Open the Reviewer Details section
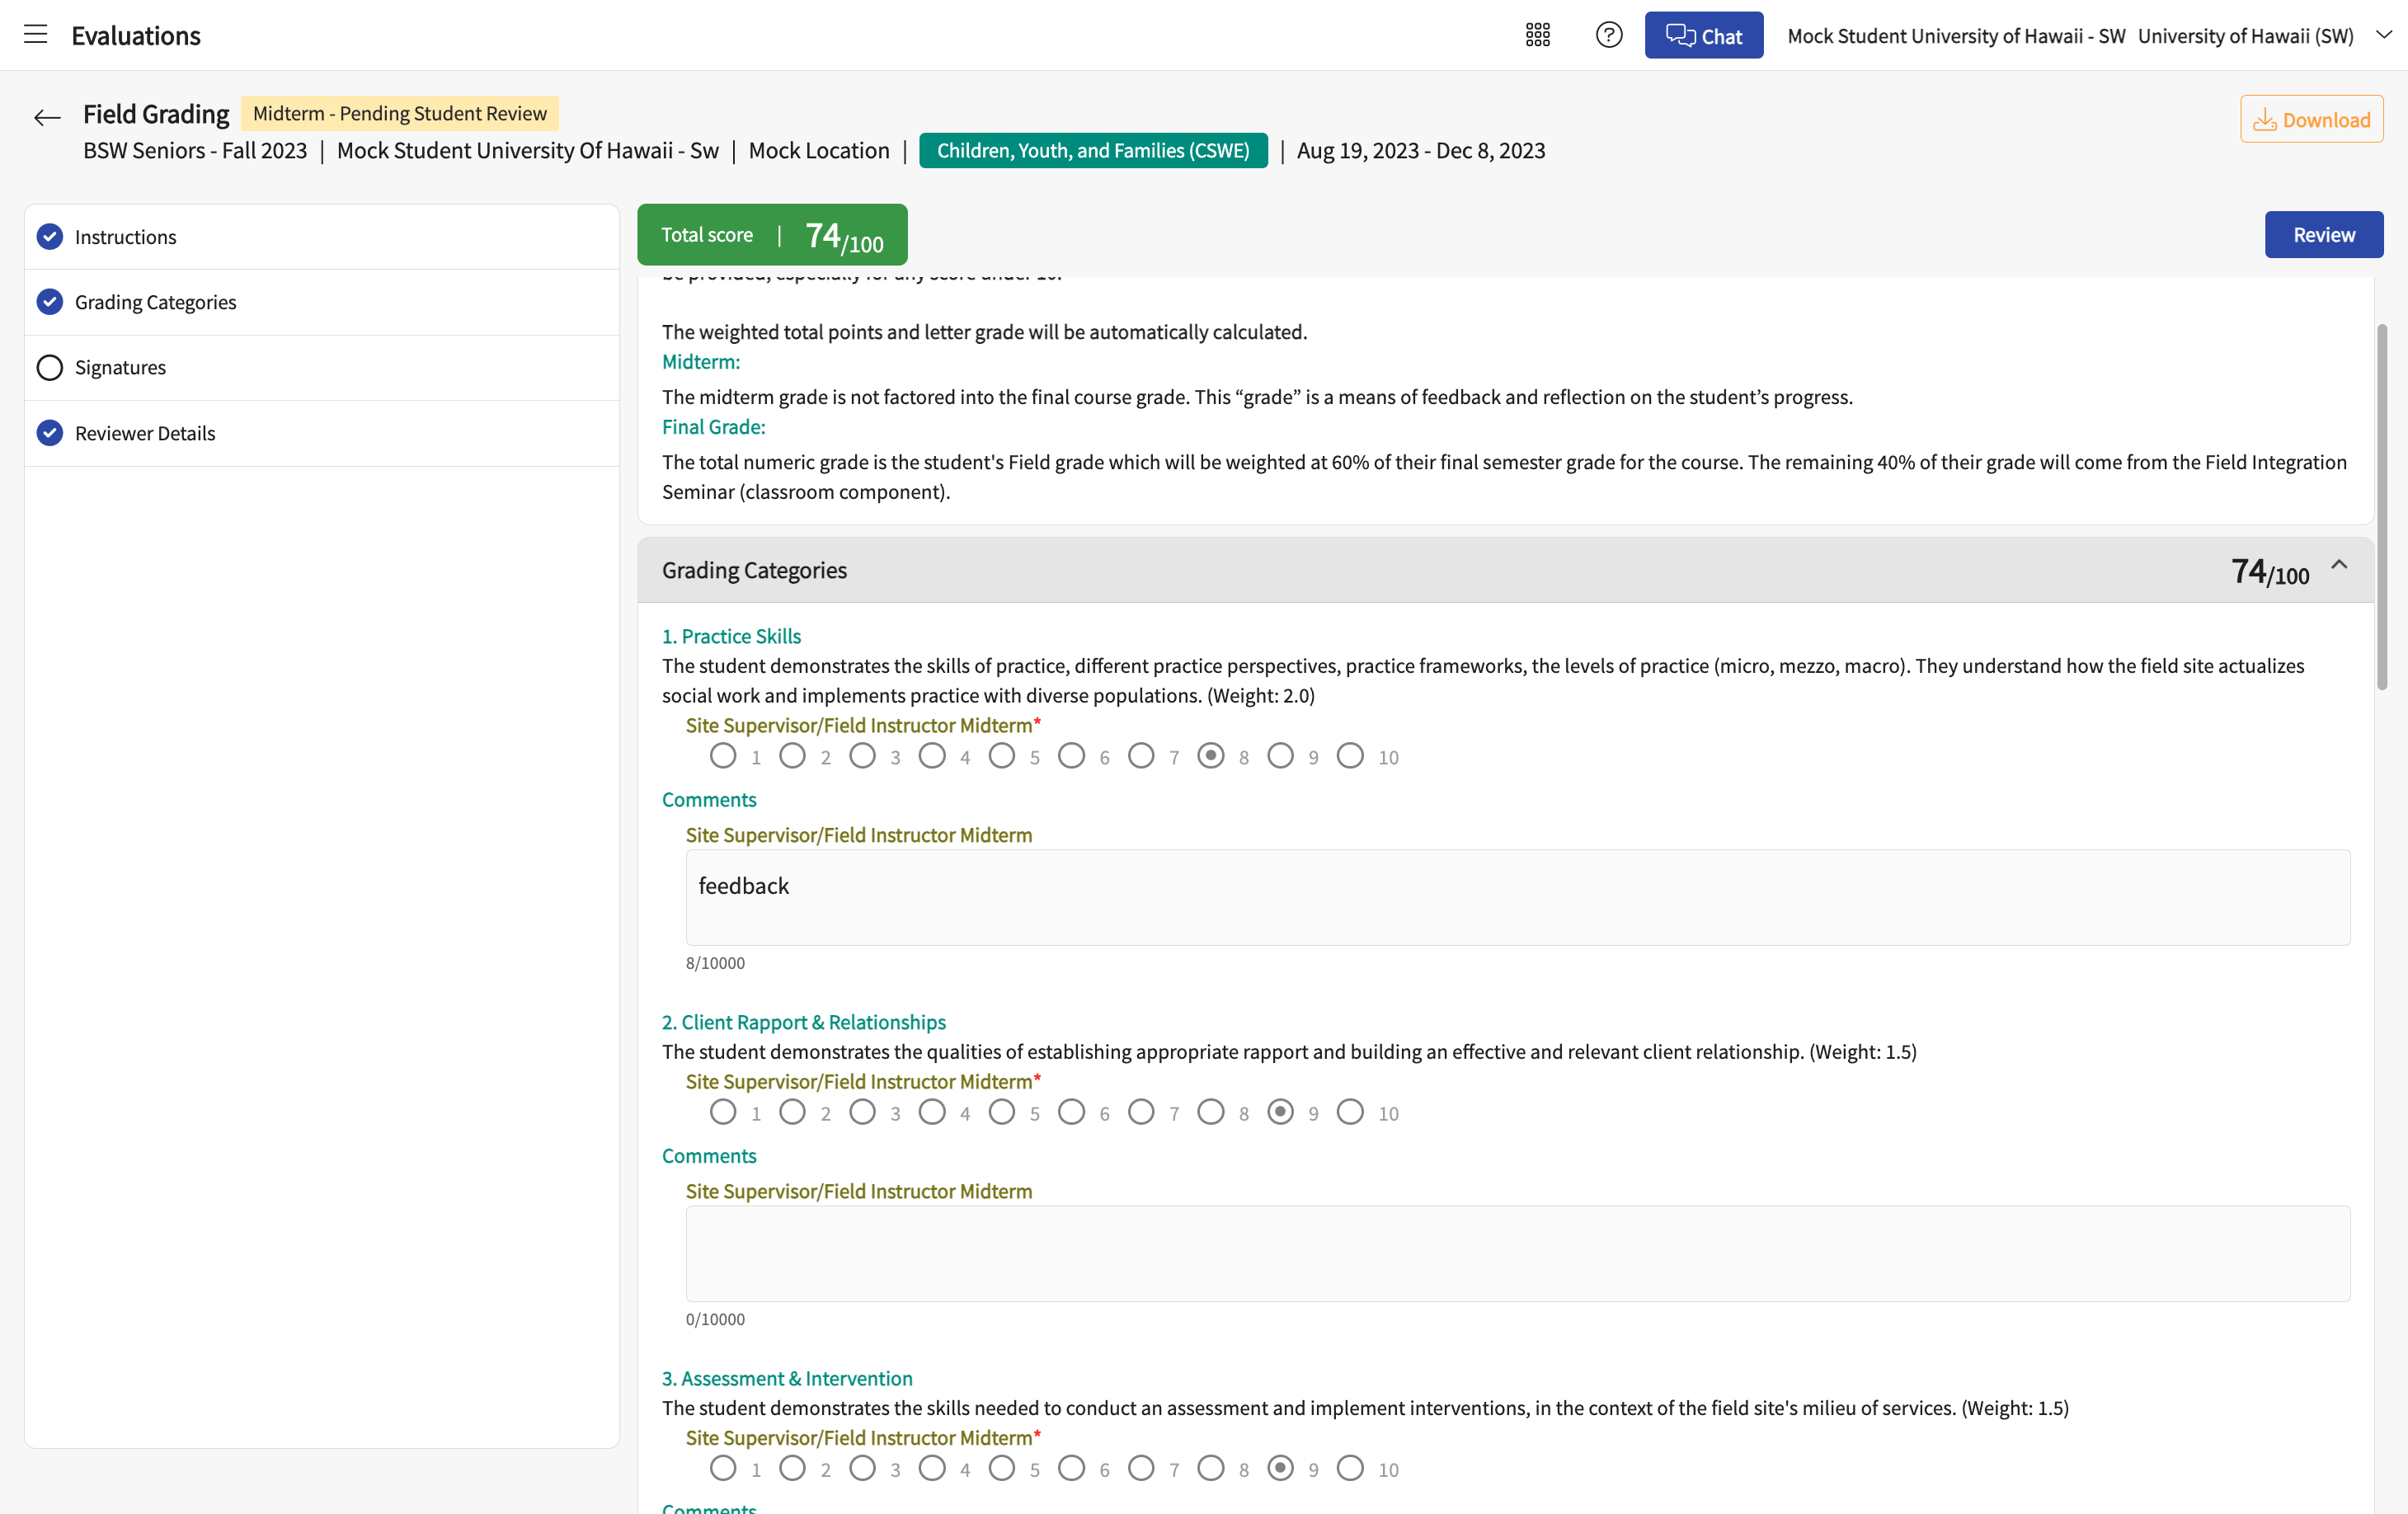The height and width of the screenshot is (1514, 2408). [x=321, y=433]
